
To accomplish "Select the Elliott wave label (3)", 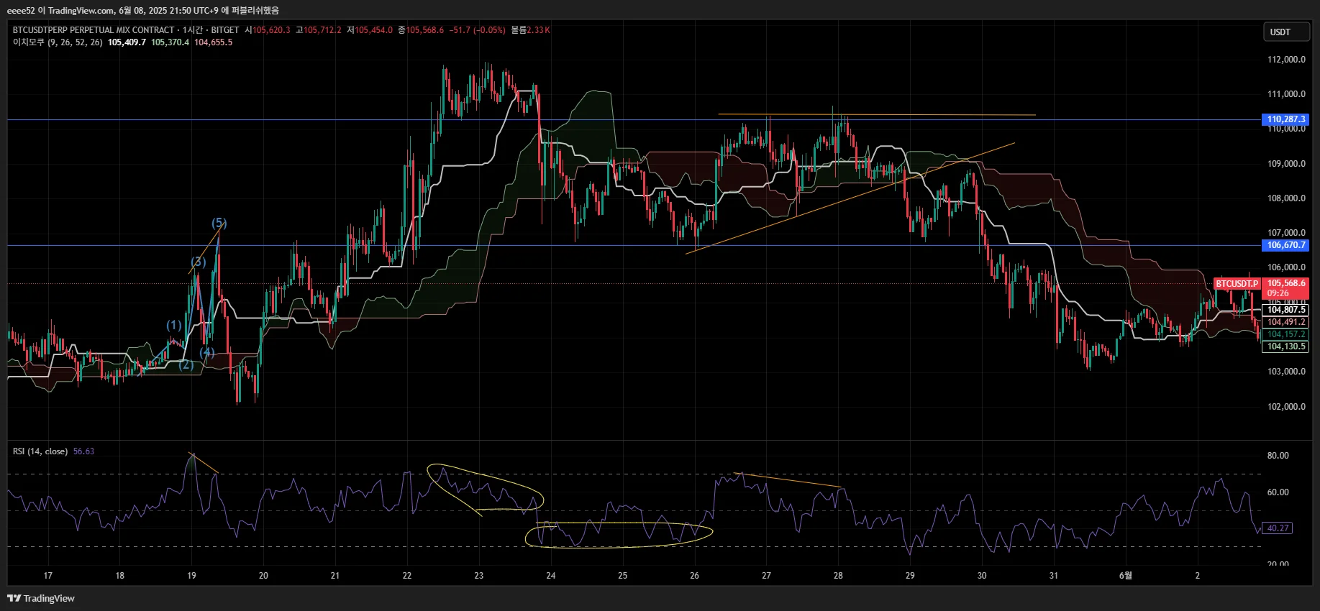I will [x=199, y=262].
